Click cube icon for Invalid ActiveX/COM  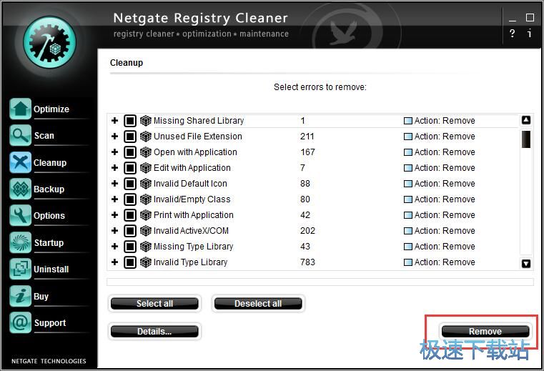click(146, 231)
